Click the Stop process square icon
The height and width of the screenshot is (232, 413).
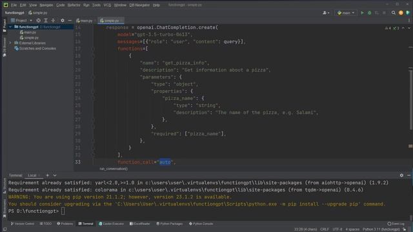click(384, 13)
